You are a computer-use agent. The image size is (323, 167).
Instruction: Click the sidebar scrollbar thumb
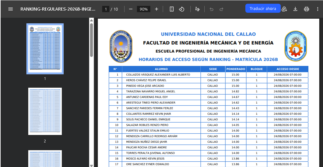(x=91, y=40)
